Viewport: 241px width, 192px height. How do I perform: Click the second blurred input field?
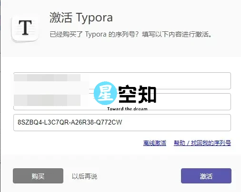(122, 102)
